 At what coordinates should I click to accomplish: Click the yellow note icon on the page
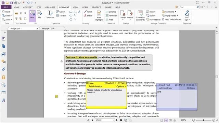(x=56, y=96)
